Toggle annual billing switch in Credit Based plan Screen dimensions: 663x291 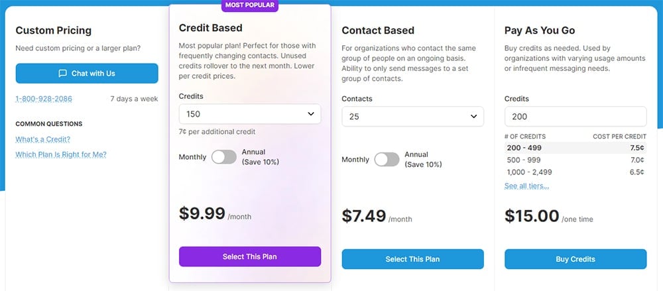[x=224, y=157]
